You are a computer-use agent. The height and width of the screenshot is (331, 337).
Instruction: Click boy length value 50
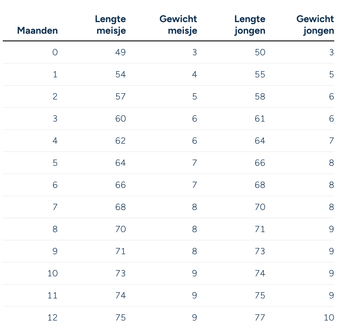(260, 52)
